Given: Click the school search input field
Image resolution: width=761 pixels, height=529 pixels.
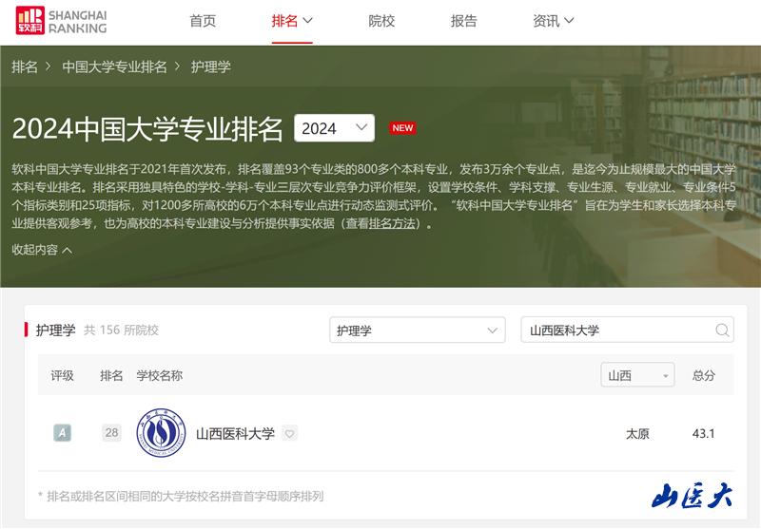Looking at the screenshot, I should [x=616, y=331].
